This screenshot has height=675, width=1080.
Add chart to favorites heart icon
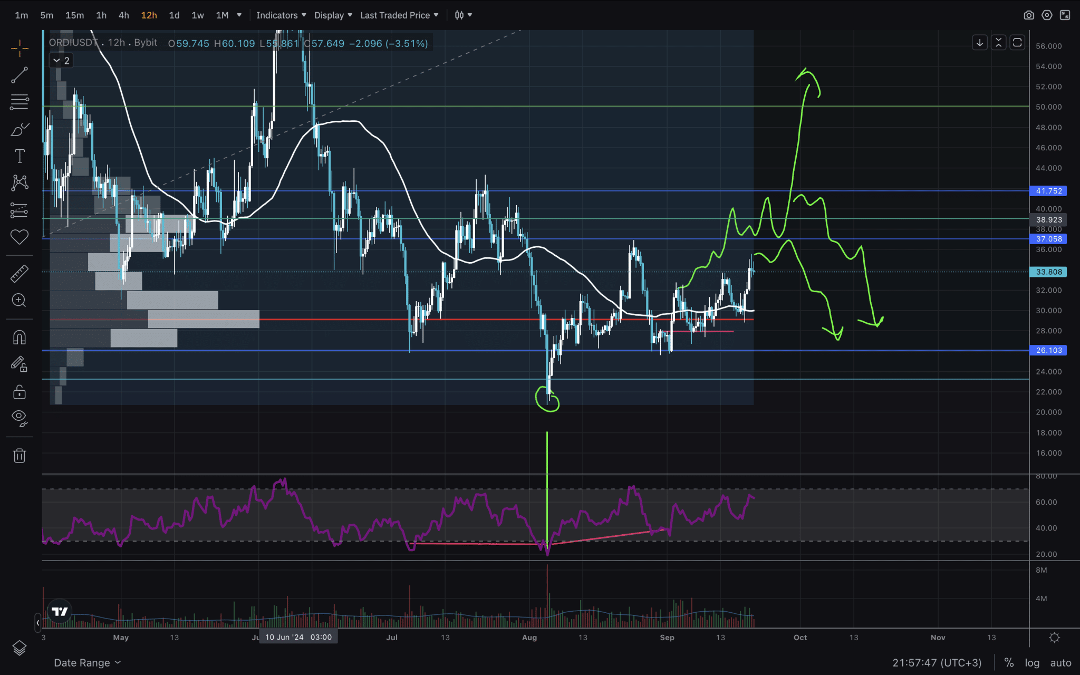tap(20, 237)
